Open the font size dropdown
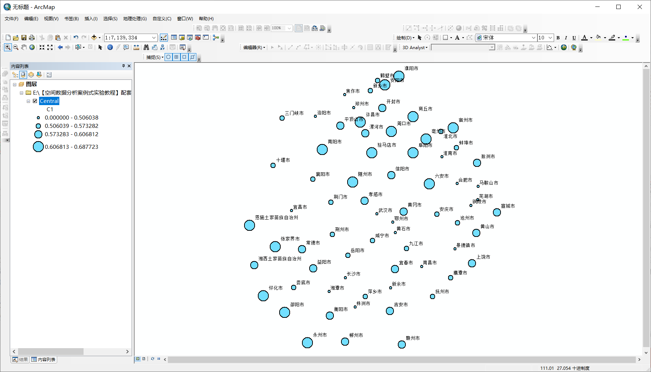Viewport: 651px width, 372px height. (x=550, y=38)
